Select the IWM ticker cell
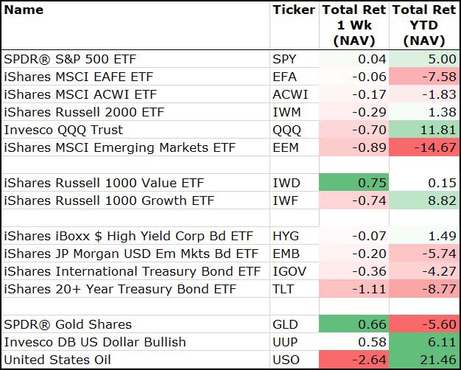 [x=286, y=112]
